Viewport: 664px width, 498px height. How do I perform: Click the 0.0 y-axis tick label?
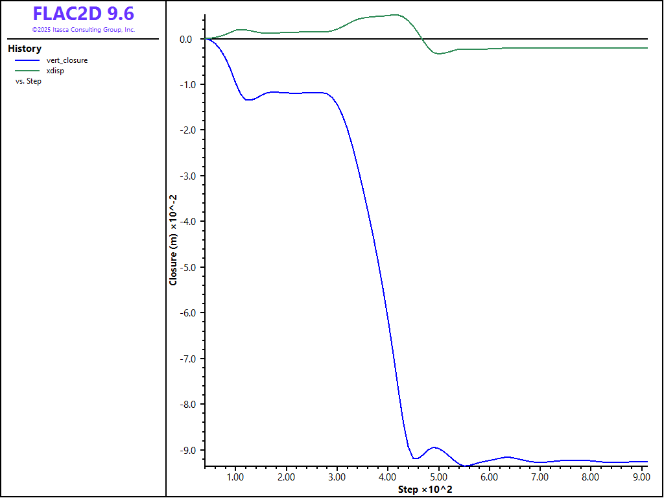pyautogui.click(x=186, y=40)
